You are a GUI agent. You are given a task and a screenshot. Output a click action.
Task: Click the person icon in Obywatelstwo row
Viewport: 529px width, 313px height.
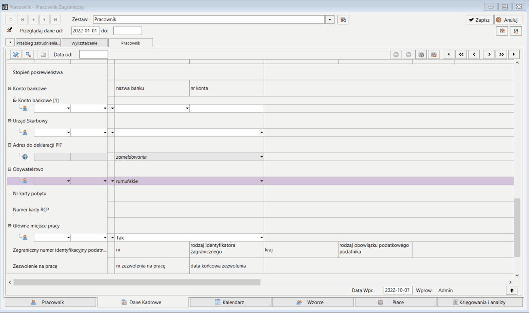pyautogui.click(x=25, y=181)
